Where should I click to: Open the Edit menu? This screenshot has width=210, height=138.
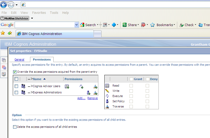click(14, 13)
